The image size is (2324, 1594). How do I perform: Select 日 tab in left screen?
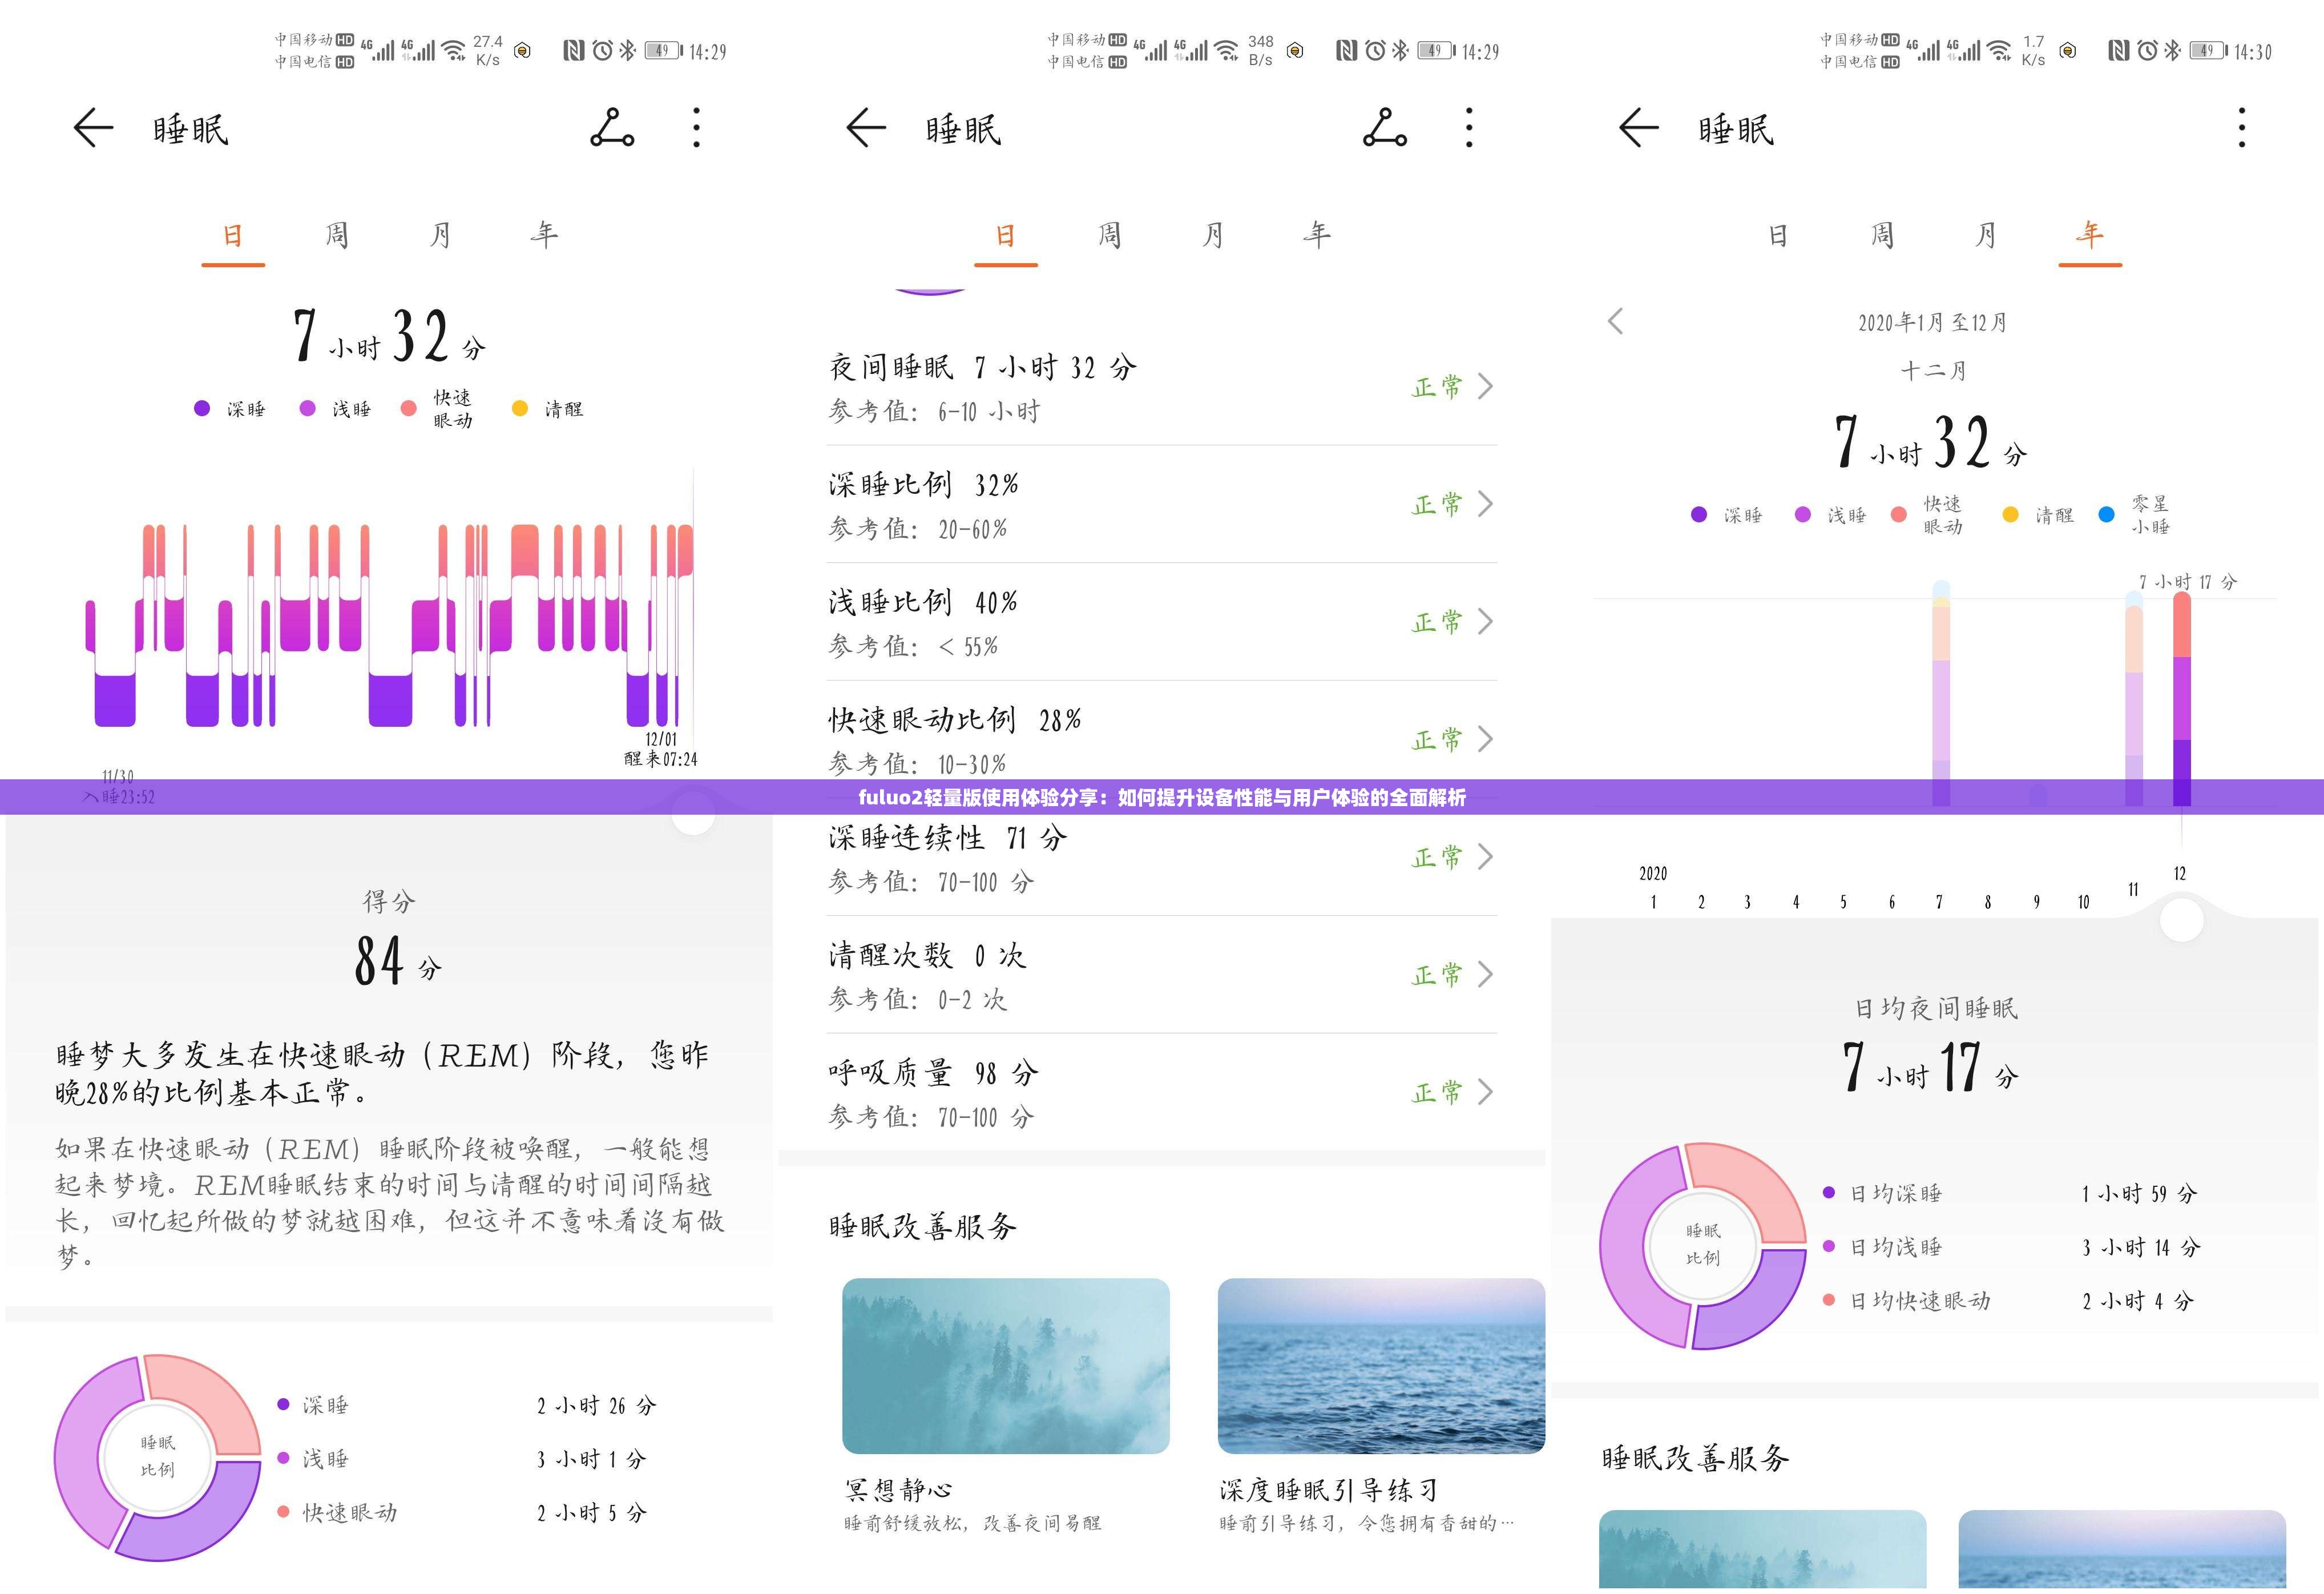[x=233, y=236]
